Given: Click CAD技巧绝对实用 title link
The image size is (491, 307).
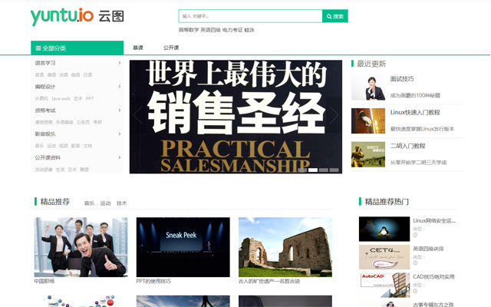Looking at the screenshot, I should point(433,276).
